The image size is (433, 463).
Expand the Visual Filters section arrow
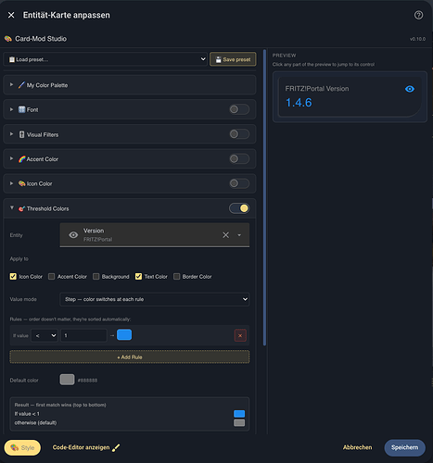(11, 134)
